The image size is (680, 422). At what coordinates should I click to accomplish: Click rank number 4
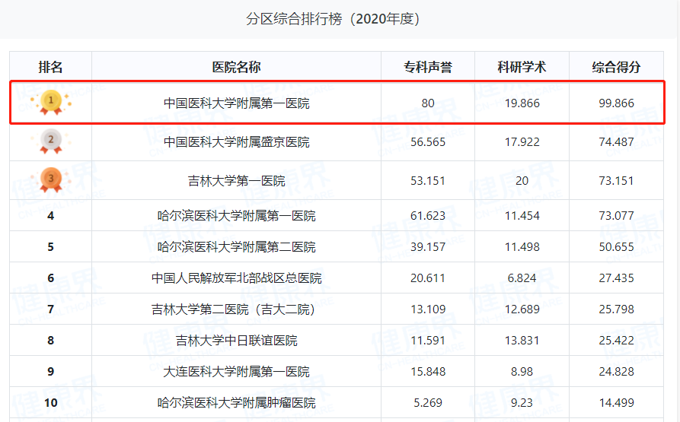pyautogui.click(x=51, y=215)
